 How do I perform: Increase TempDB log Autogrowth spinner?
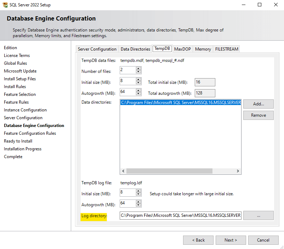[138, 202]
